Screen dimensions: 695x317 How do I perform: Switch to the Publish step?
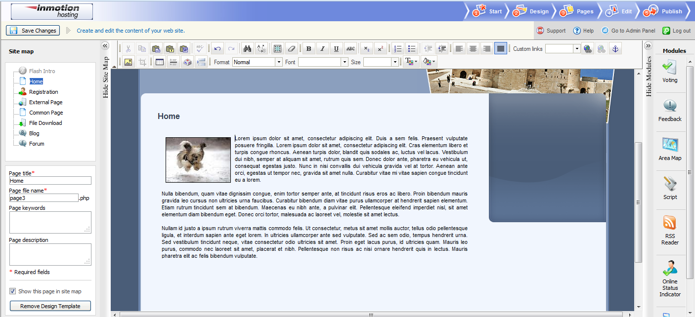[665, 11]
